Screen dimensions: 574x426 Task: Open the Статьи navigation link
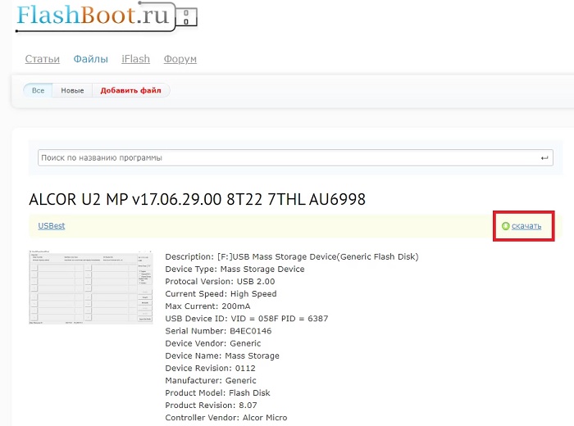[42, 59]
